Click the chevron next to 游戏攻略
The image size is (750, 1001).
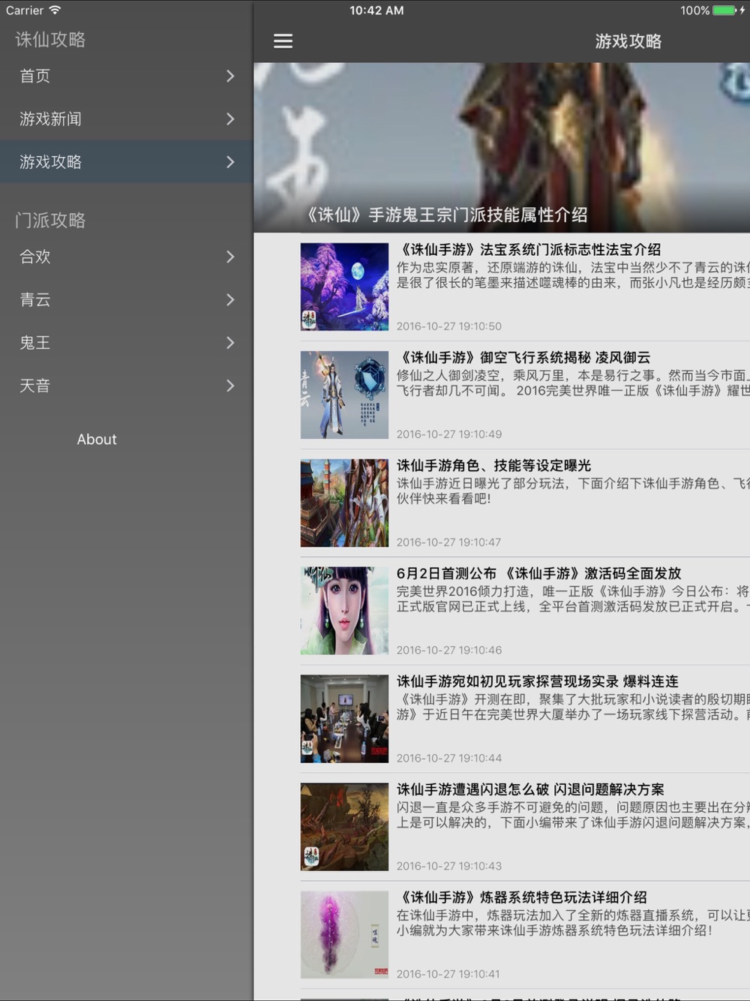230,161
